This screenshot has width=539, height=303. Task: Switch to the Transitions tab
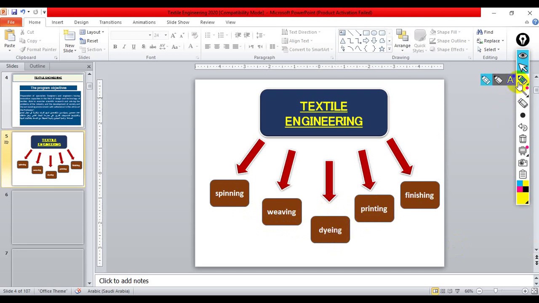pyautogui.click(x=110, y=22)
